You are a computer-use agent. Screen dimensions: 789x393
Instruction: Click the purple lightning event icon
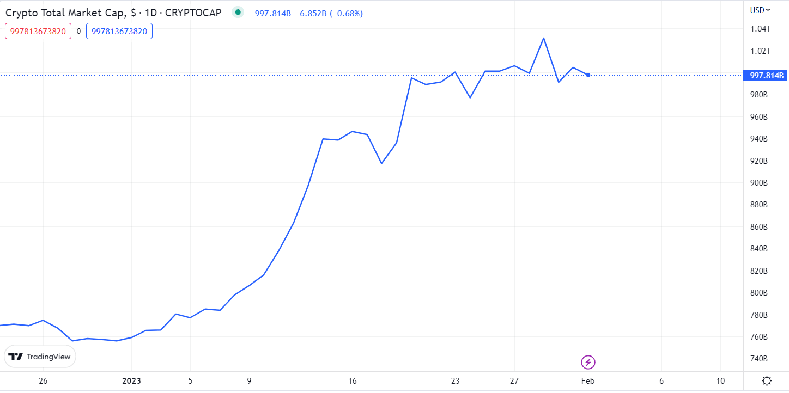pyautogui.click(x=588, y=362)
